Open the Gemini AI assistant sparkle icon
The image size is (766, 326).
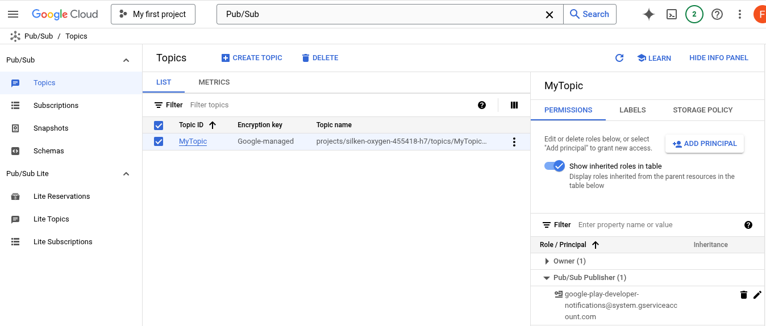click(649, 14)
